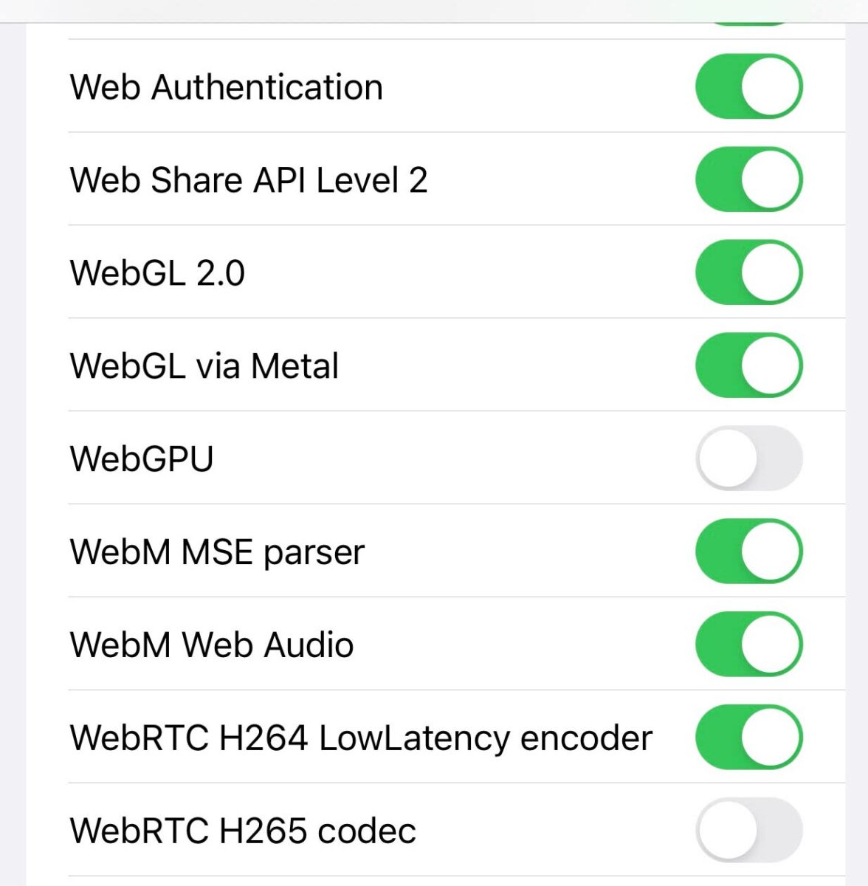This screenshot has width=868, height=886.
Task: Tap the WebGL via Metal label
Action: click(x=204, y=366)
